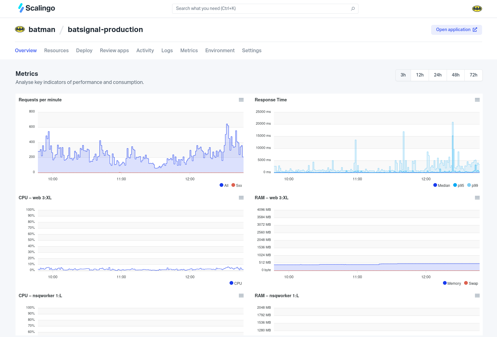This screenshot has width=497, height=337.
Task: Open the Batman user avatar menu
Action: [x=477, y=9]
